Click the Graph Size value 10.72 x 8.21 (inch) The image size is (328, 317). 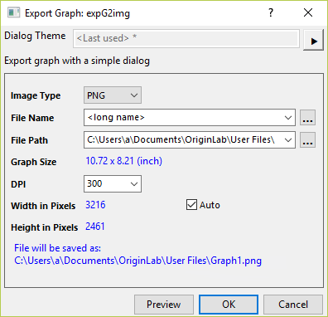point(124,161)
